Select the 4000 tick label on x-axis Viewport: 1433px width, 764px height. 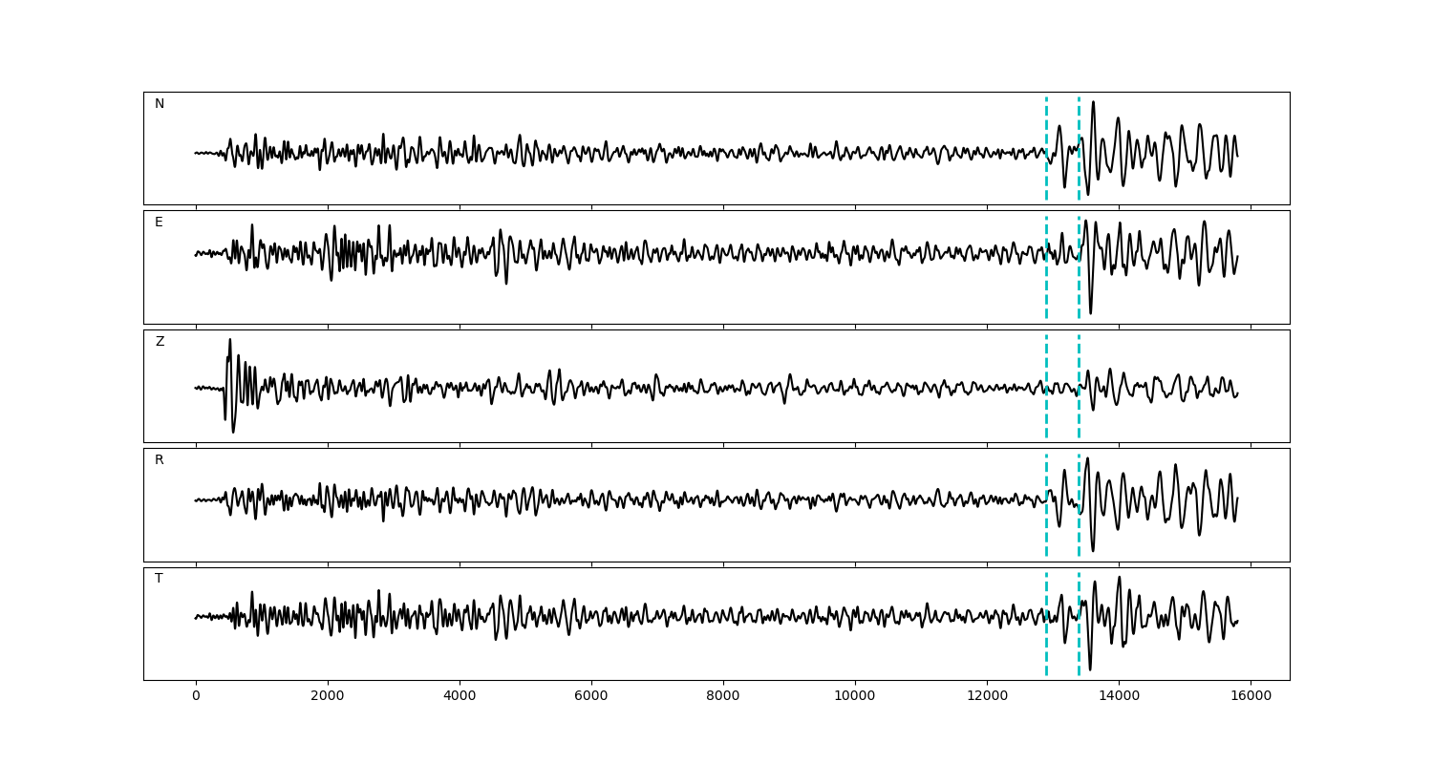(460, 696)
